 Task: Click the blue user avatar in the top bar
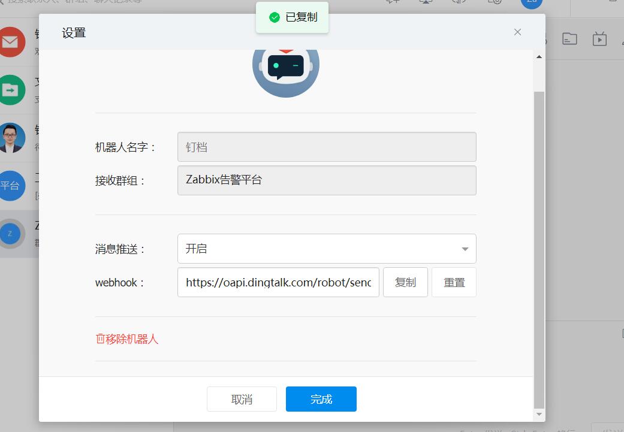pyautogui.click(x=532, y=3)
